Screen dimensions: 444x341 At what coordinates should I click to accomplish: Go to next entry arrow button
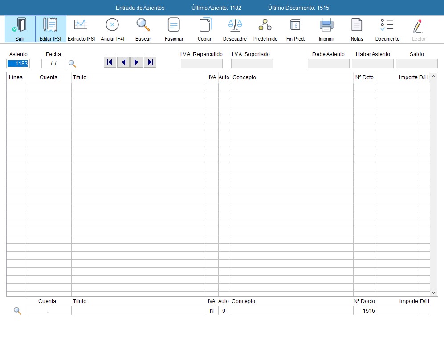pos(136,62)
